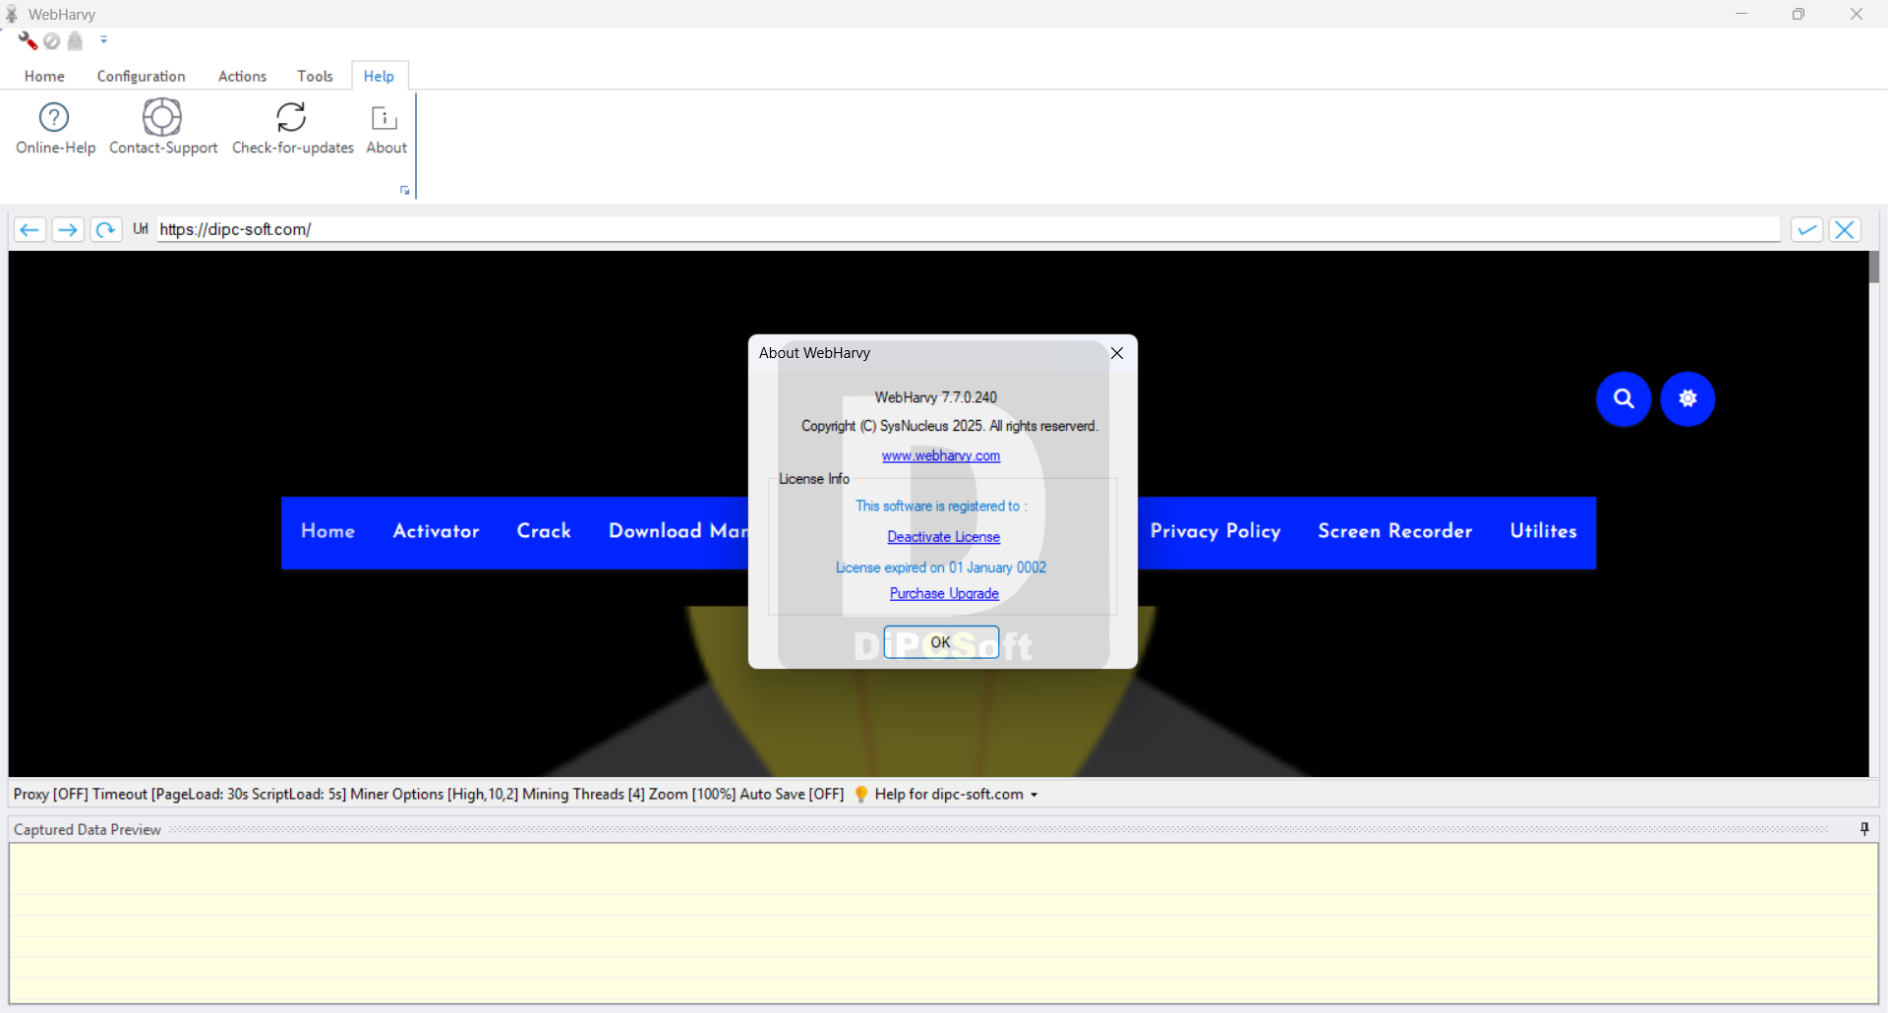
Task: Open the www.webharvy.com link
Action: point(941,455)
